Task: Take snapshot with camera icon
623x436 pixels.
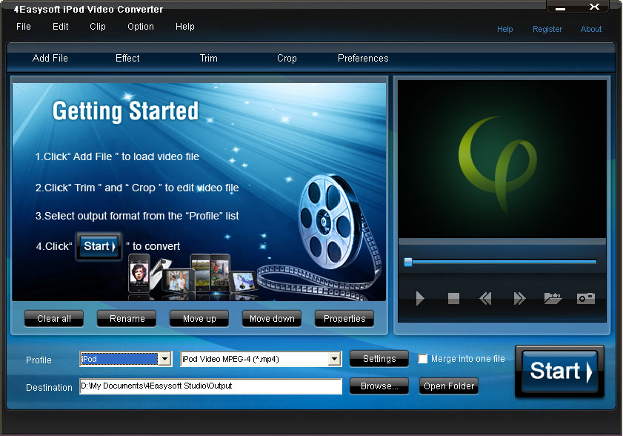Action: (x=586, y=299)
